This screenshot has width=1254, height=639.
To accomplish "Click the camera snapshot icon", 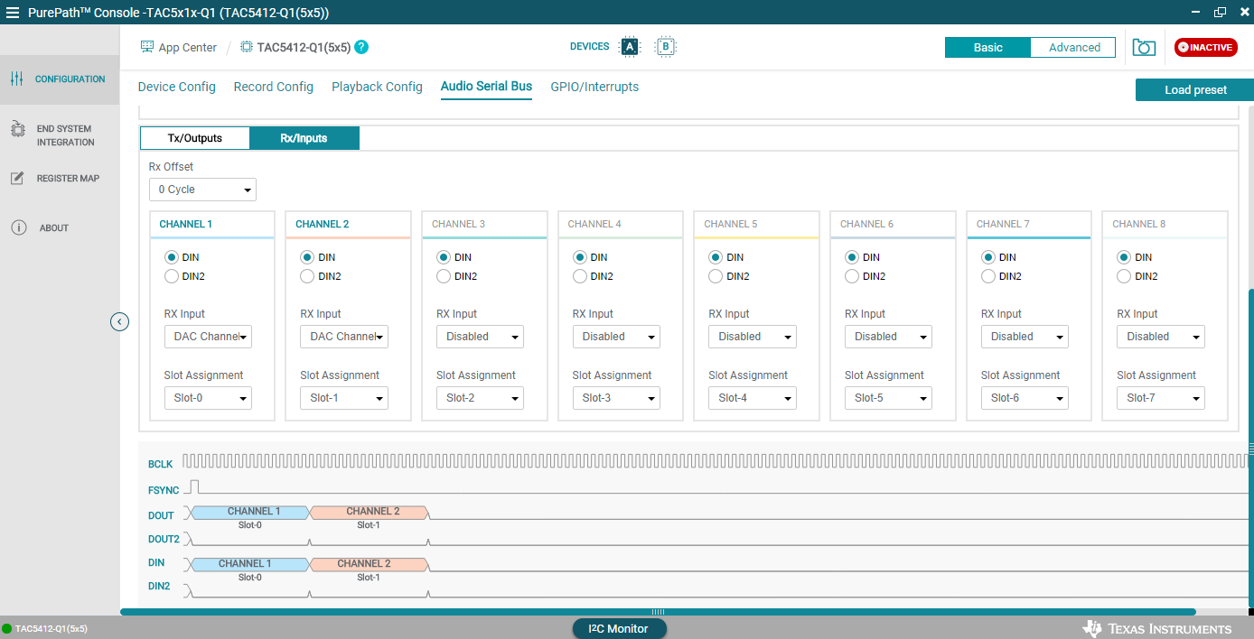I will click(x=1144, y=48).
